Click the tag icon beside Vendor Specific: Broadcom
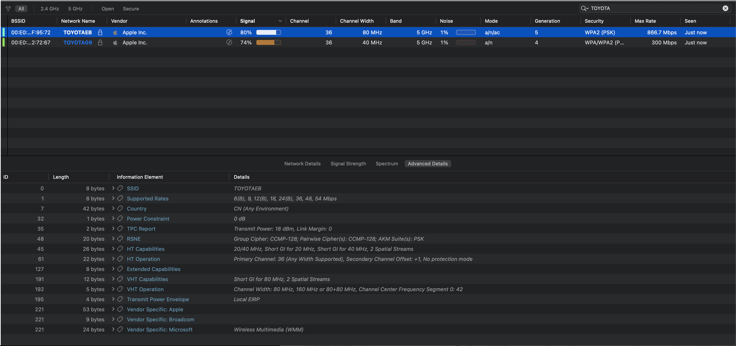Image resolution: width=736 pixels, height=346 pixels. pyautogui.click(x=120, y=319)
